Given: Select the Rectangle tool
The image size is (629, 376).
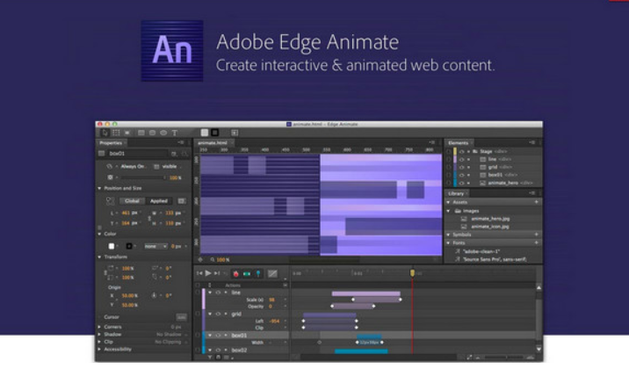Looking at the screenshot, I should [x=141, y=133].
